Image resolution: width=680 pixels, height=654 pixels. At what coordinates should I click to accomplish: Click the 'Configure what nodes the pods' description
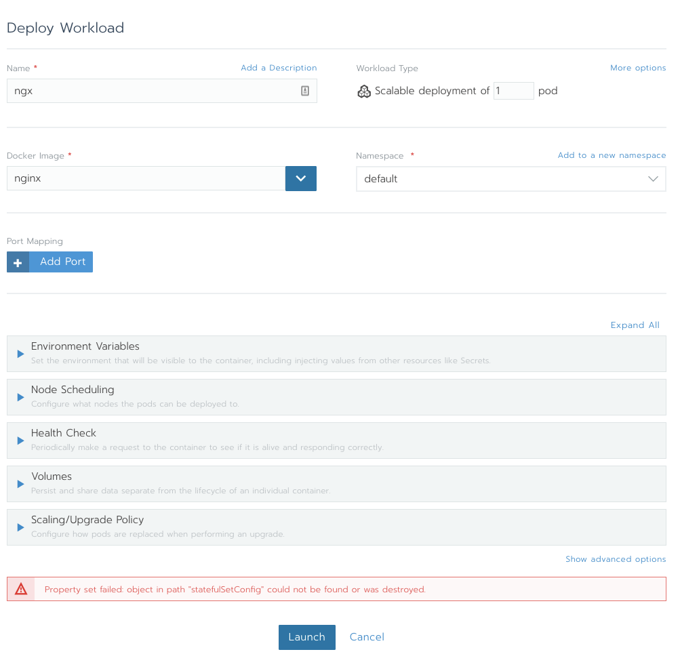(x=135, y=404)
